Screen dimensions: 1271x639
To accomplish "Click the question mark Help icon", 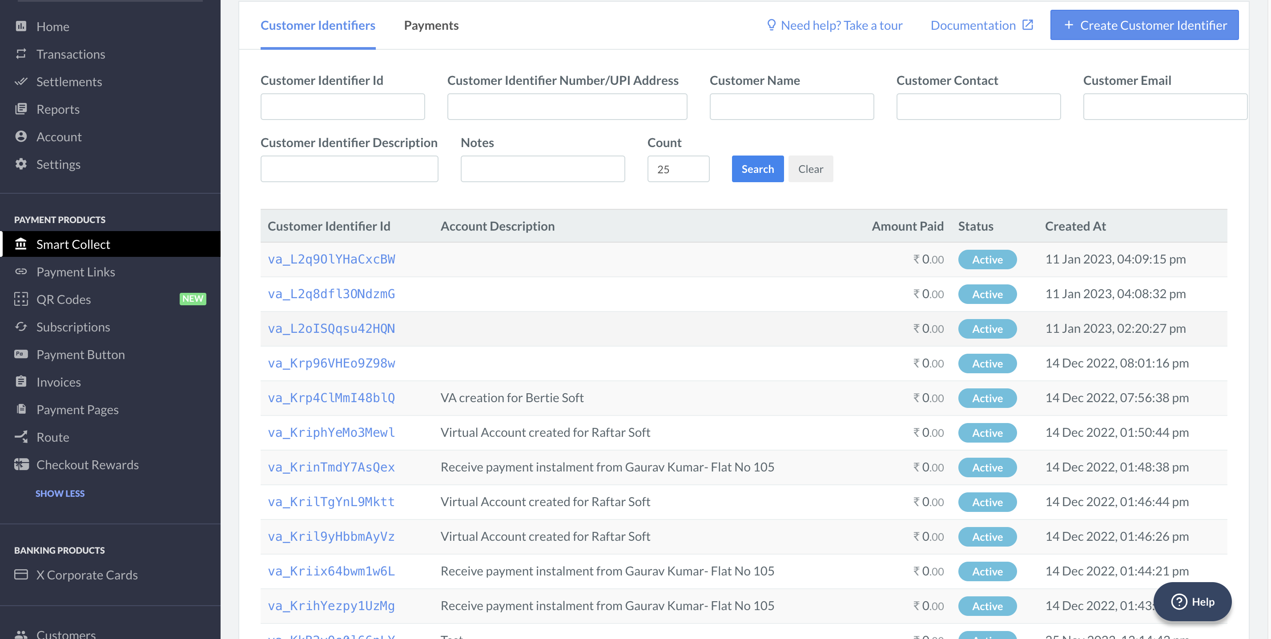I will 1179,602.
